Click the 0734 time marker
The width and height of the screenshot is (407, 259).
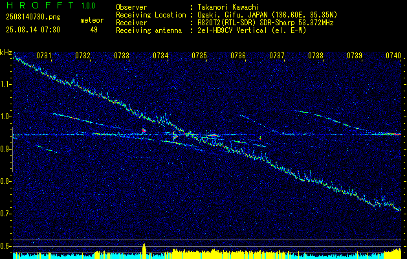coord(160,55)
